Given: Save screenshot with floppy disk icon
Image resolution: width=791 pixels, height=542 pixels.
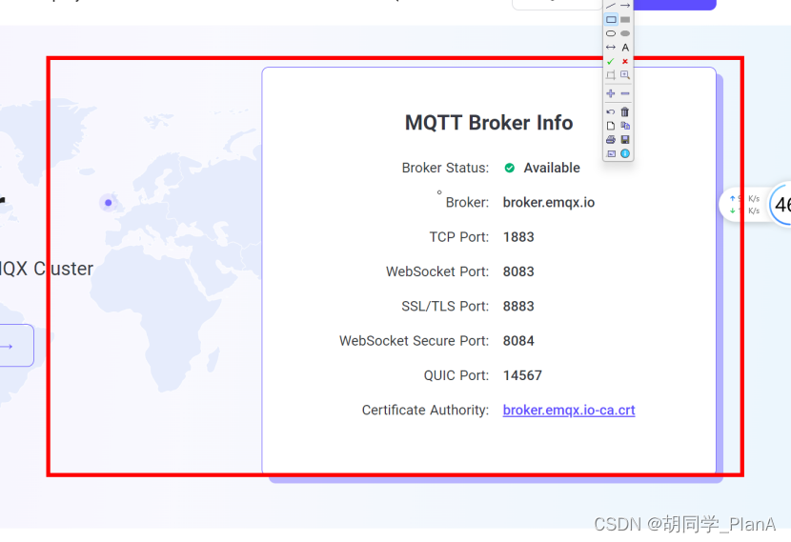Looking at the screenshot, I should (x=625, y=140).
